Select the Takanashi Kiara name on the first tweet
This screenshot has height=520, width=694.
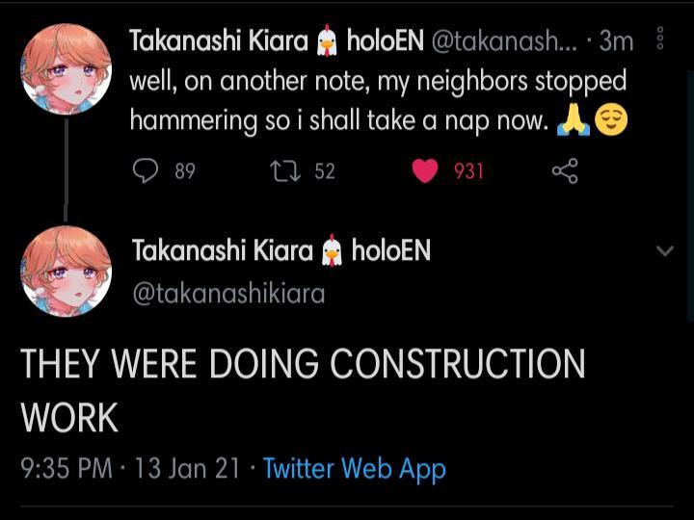pyautogui.click(x=220, y=40)
